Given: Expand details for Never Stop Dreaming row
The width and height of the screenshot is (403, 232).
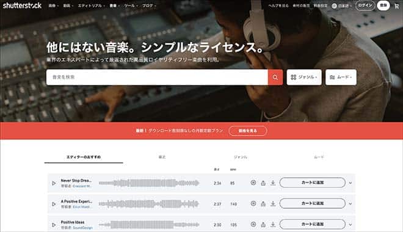Looking at the screenshot, I should [x=350, y=183].
